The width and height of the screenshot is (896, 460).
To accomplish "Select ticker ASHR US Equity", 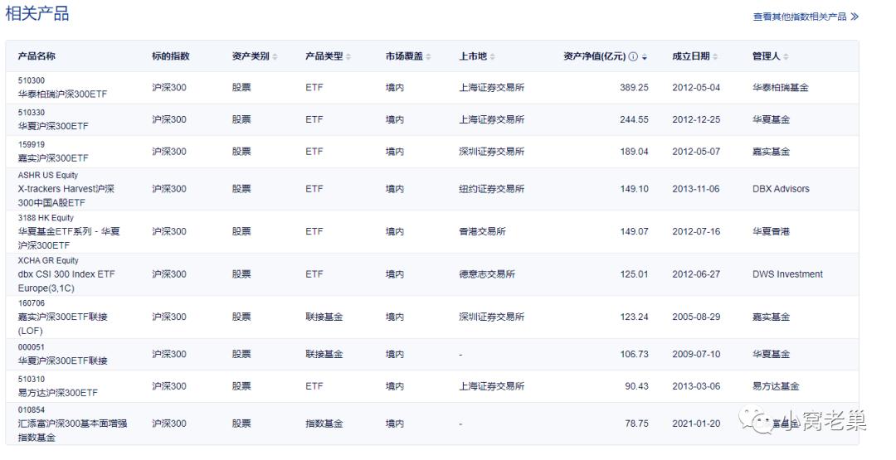I will pyautogui.click(x=48, y=175).
